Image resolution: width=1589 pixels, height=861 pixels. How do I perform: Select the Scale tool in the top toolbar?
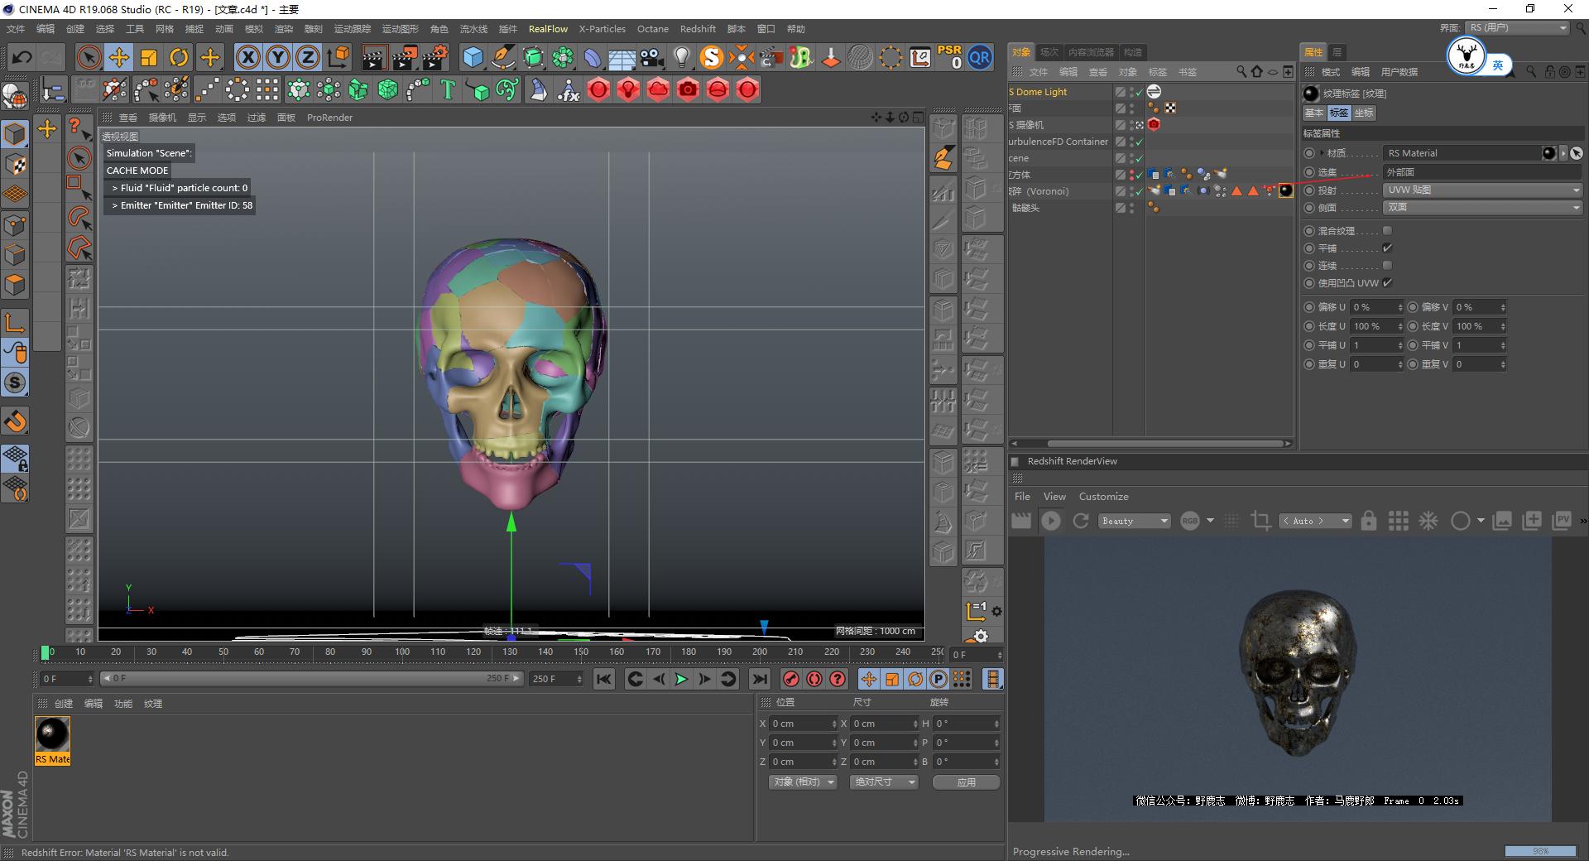click(150, 57)
